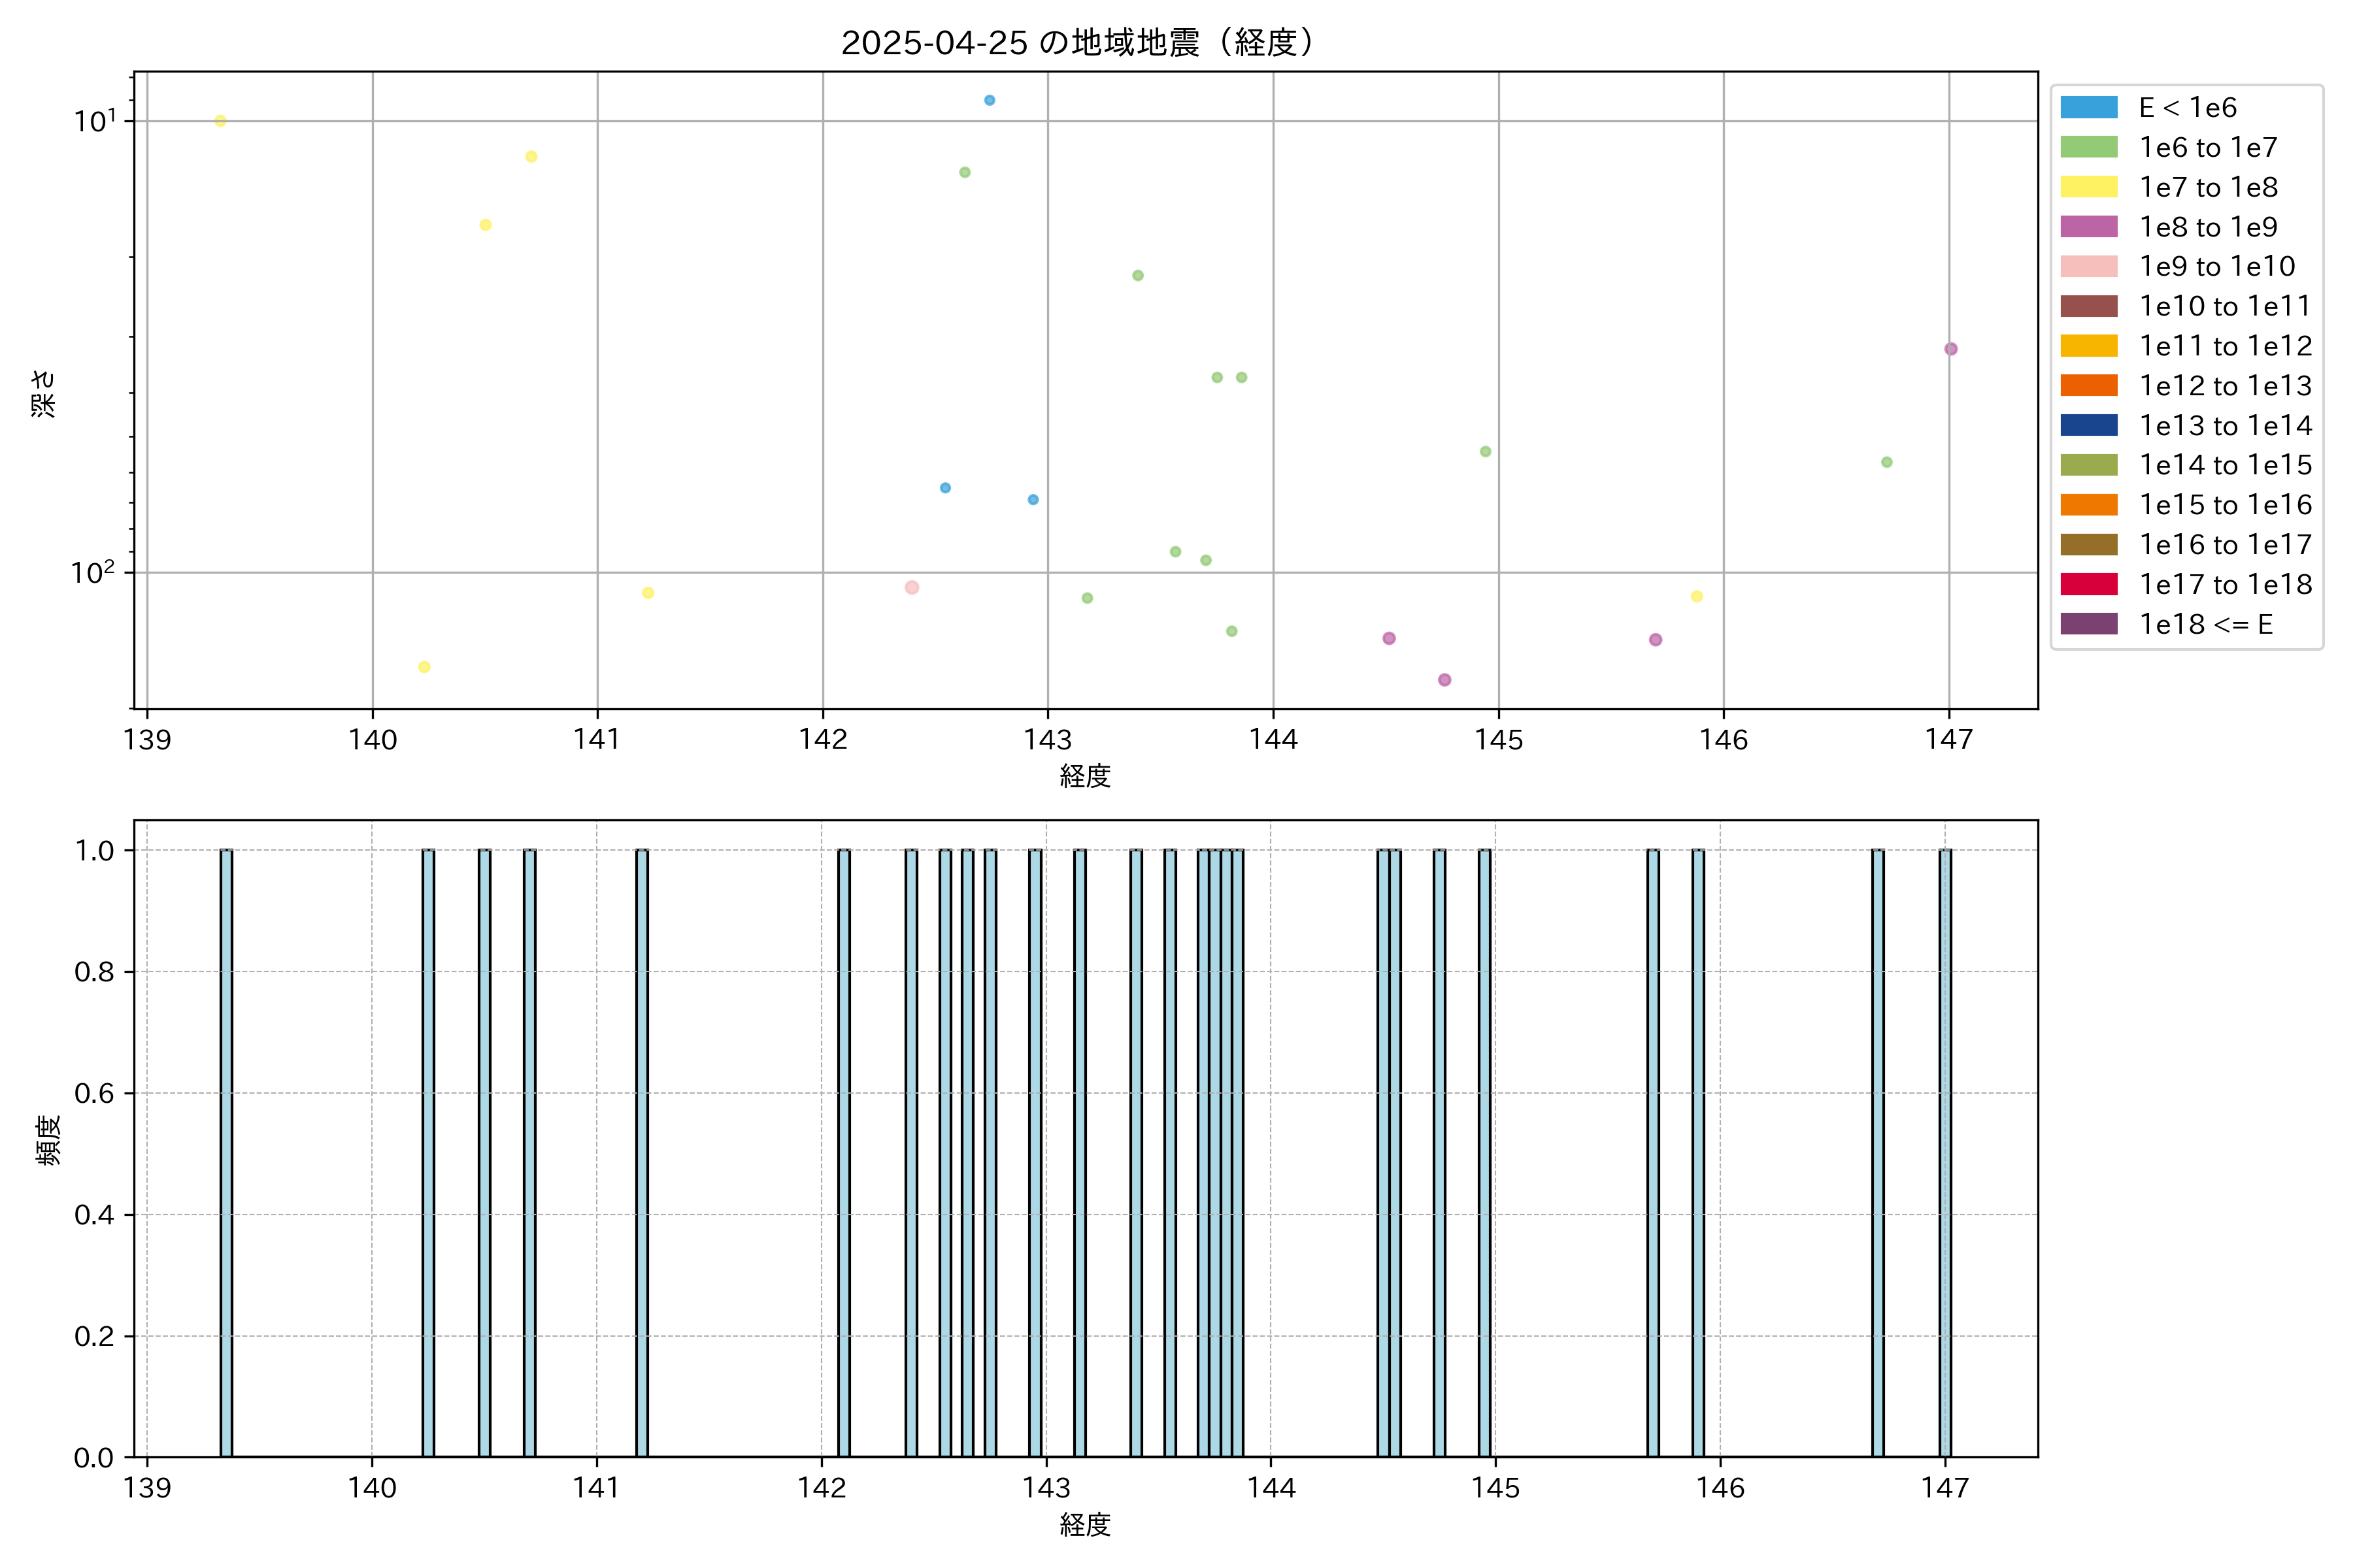Click the chart title 2025-04-25 の地域地震
Image resolution: width=2353 pixels, height=1568 pixels.
click(1076, 43)
